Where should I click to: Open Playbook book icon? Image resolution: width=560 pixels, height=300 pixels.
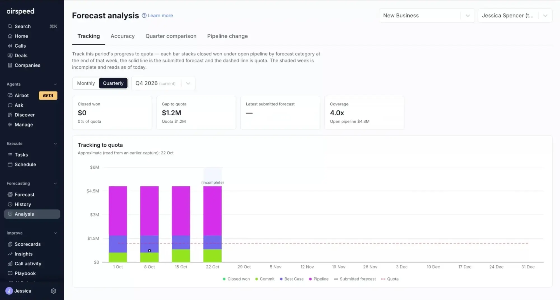[x=10, y=273]
